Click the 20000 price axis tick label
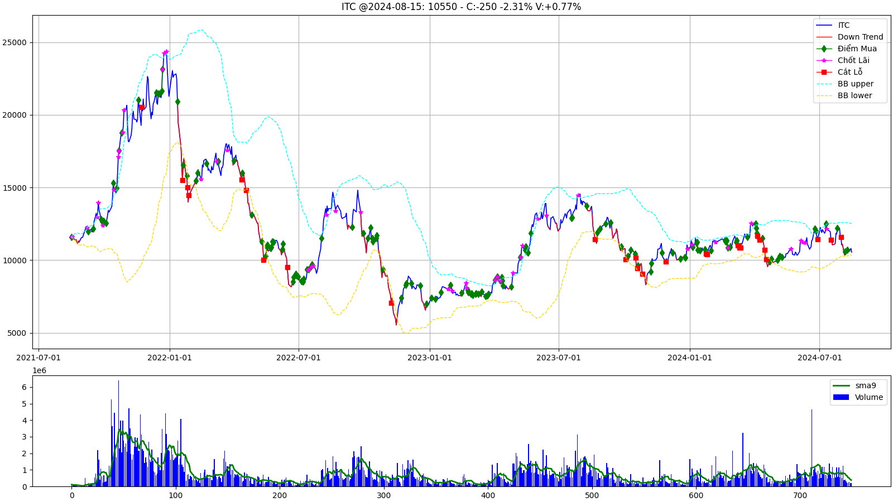The image size is (893, 502). [x=15, y=115]
